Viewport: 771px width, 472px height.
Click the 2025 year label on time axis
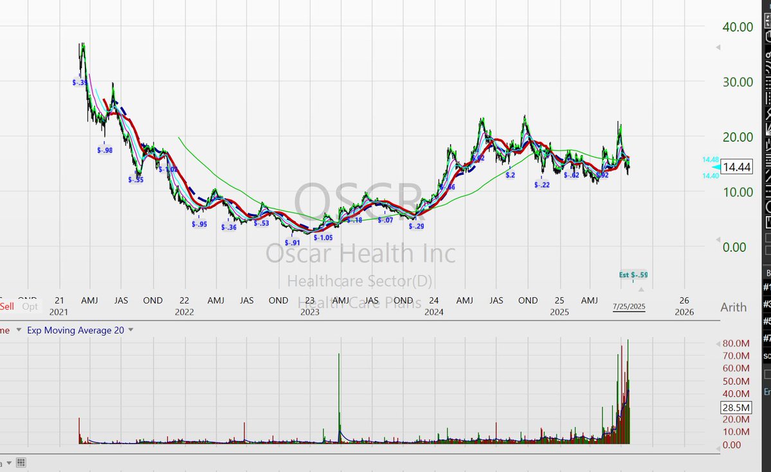click(559, 313)
